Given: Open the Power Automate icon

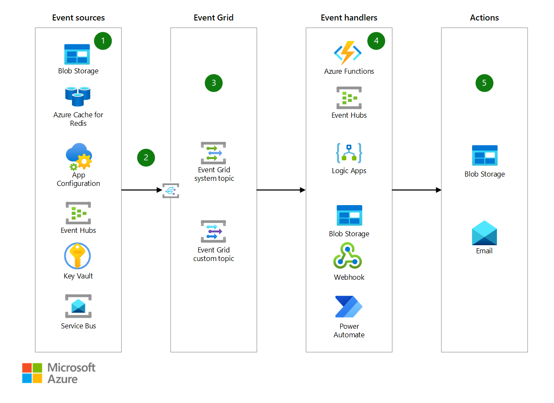Looking at the screenshot, I should (x=349, y=306).
